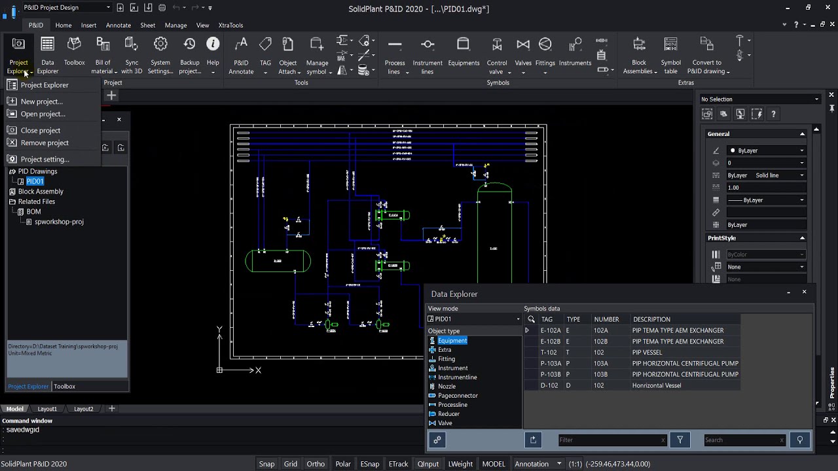838x471 pixels.
Task: Select Block Assembly tree node
Action: (41, 192)
